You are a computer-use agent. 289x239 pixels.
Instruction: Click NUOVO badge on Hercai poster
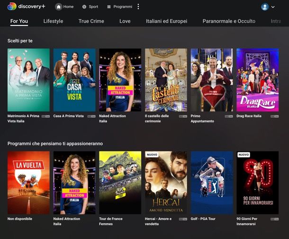[152, 155]
